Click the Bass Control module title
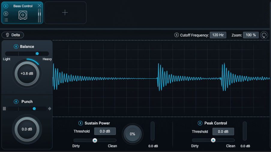This screenshot has width=271, height=152. click(23, 6)
